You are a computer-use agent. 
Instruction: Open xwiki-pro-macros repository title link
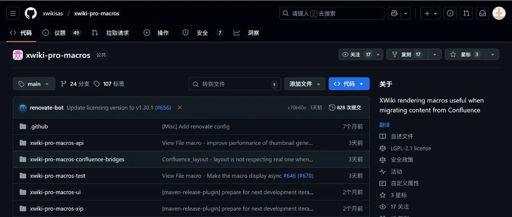click(58, 55)
